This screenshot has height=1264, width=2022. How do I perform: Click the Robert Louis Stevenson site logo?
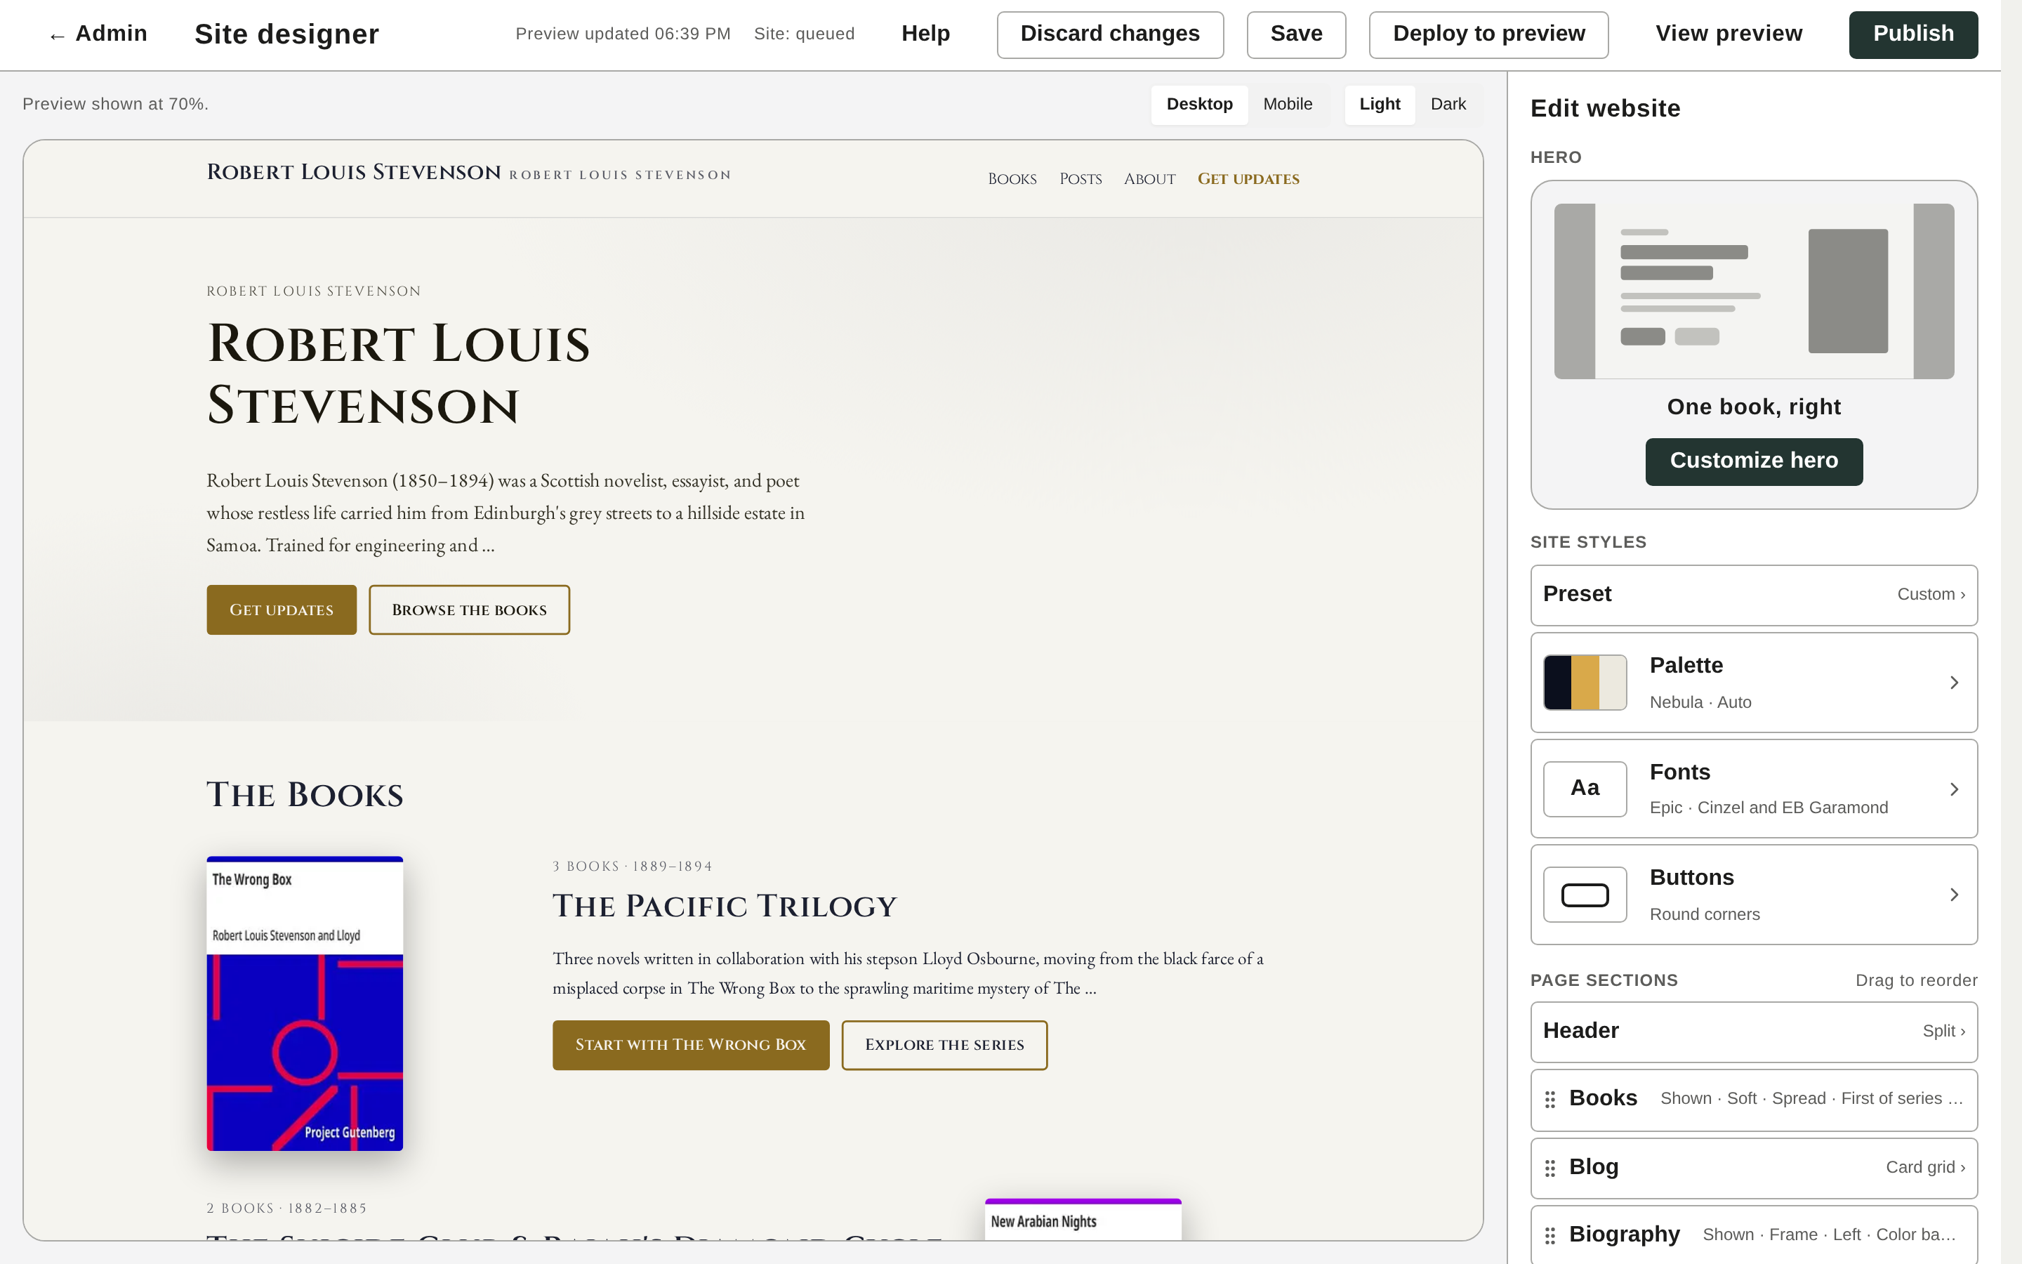tap(353, 172)
